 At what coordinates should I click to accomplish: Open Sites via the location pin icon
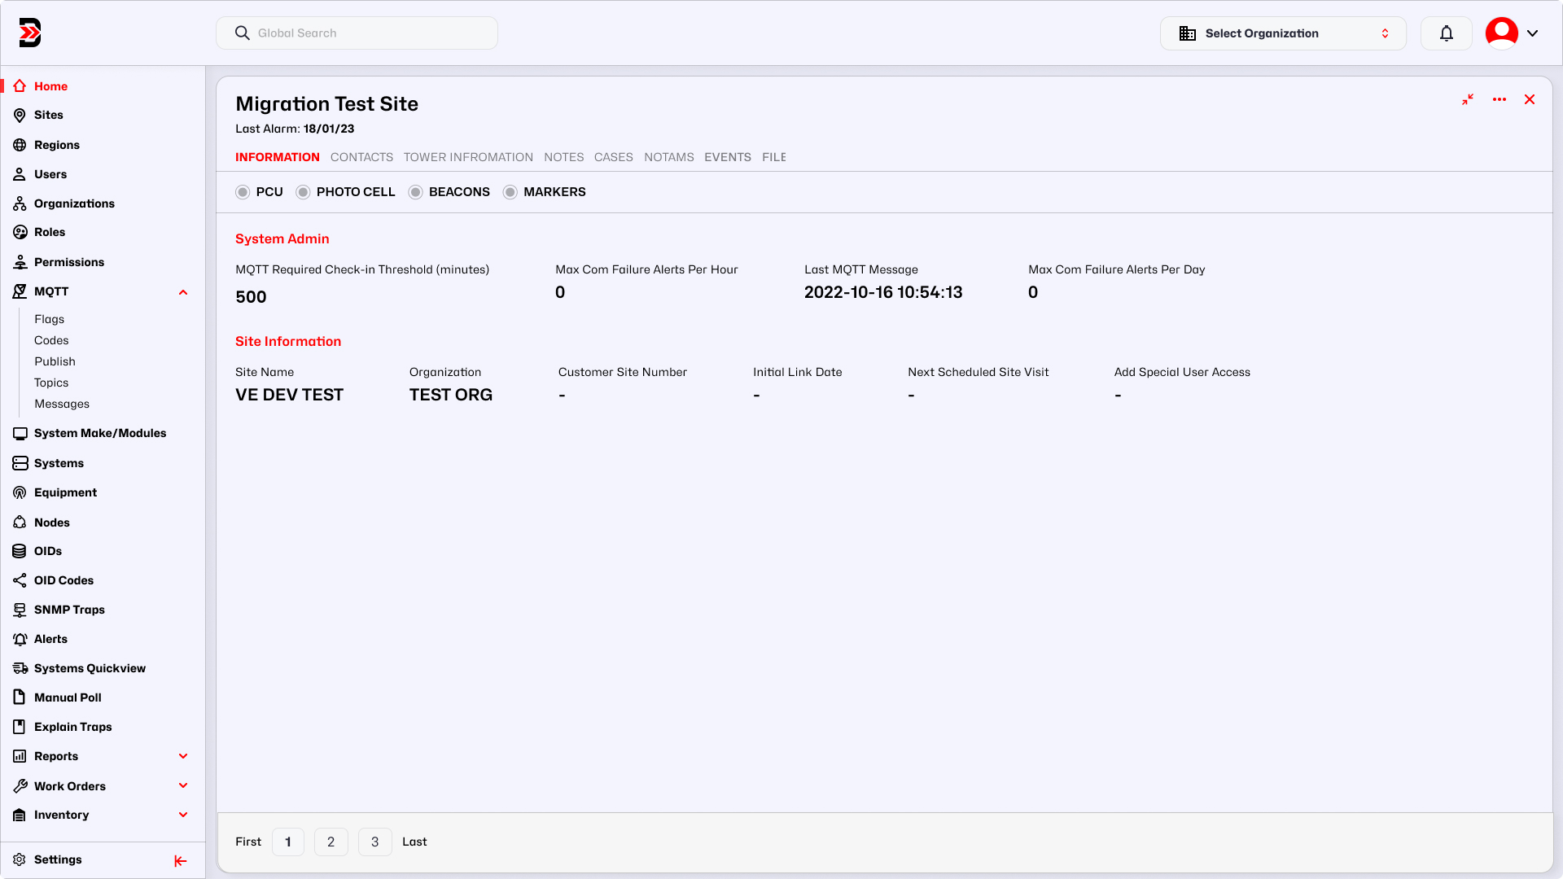[20, 116]
